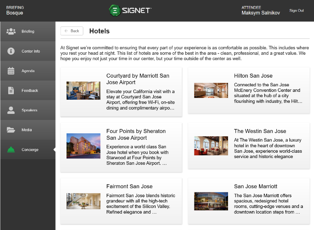
Task: Click the green Signet logo emblem
Action: point(115,10)
